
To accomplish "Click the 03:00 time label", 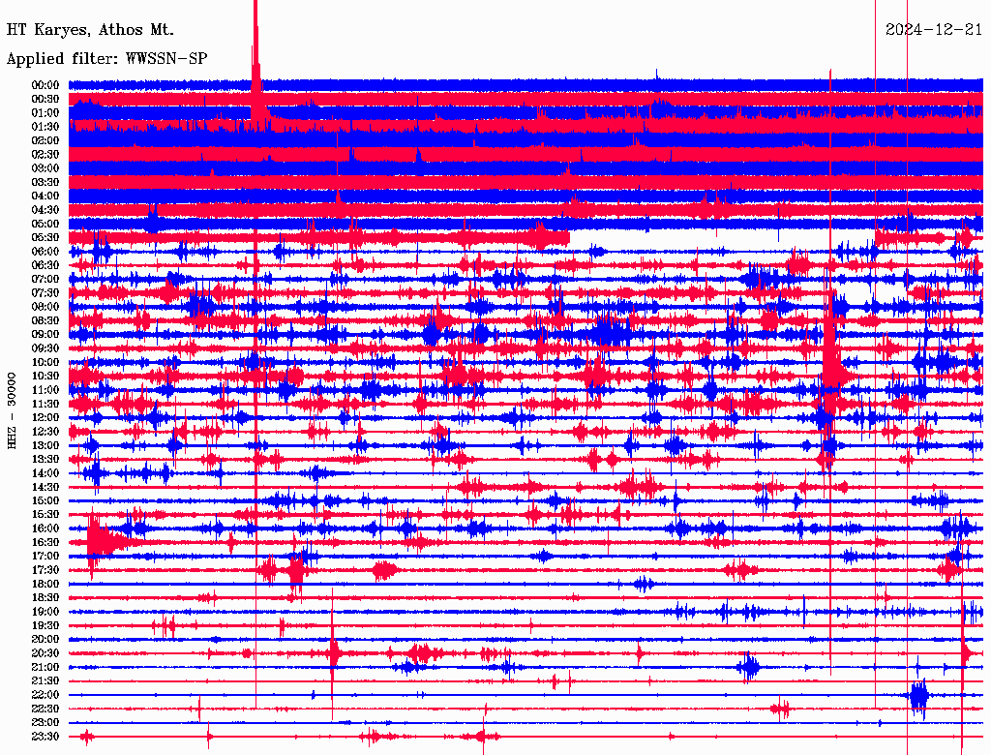I will click(45, 168).
